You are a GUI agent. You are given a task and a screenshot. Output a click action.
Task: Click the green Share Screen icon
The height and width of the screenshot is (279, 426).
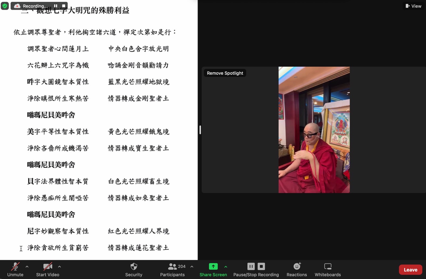[x=213, y=266]
